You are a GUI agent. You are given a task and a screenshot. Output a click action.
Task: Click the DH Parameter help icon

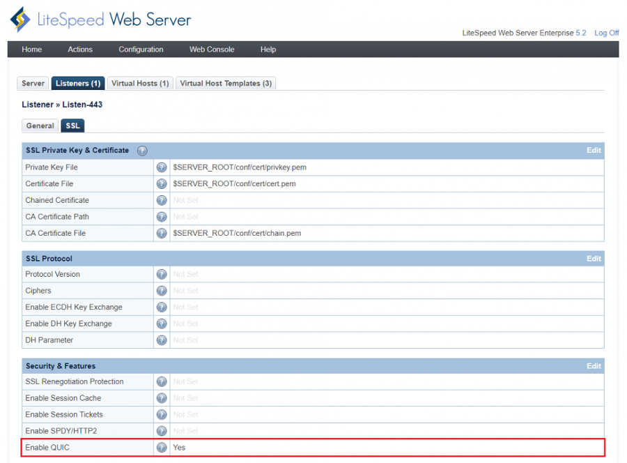click(162, 340)
